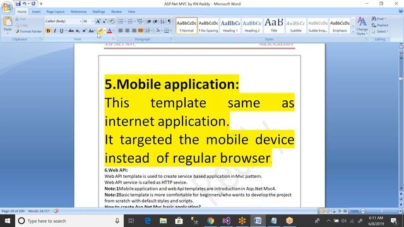Image resolution: width=404 pixels, height=227 pixels.
Task: Open the Mailings tab
Action: point(98,12)
